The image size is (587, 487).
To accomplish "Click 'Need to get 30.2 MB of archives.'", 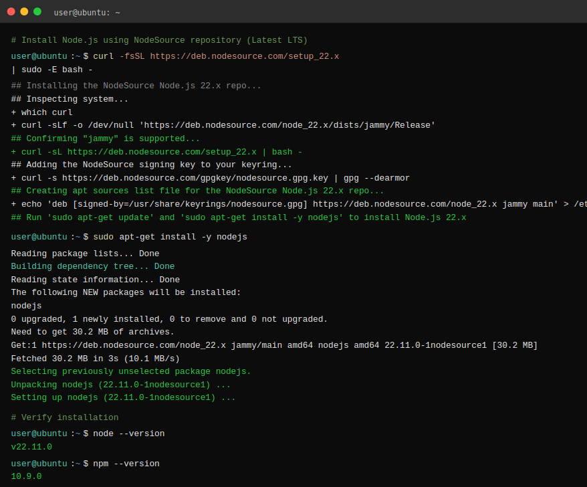I will pyautogui.click(x=92, y=332).
